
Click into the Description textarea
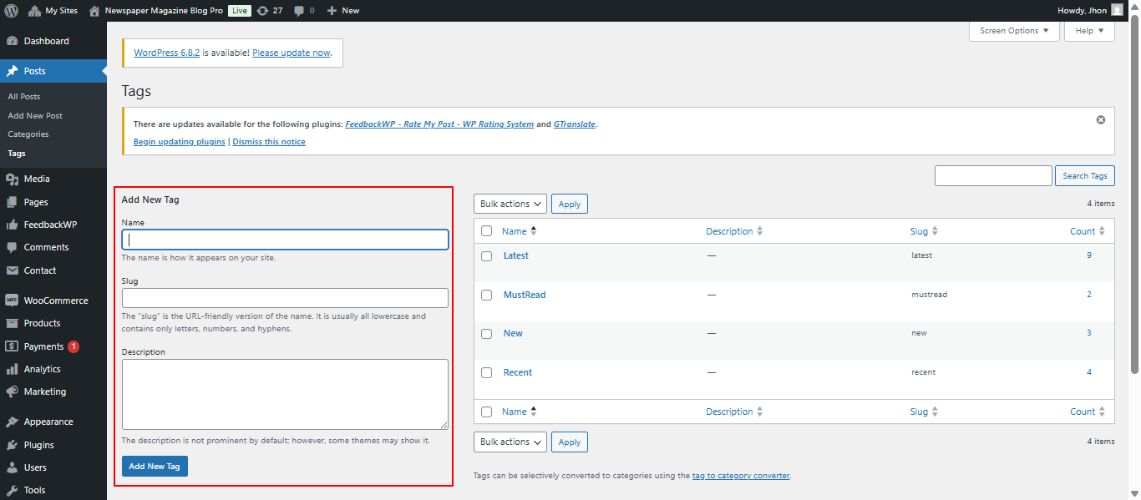(285, 395)
